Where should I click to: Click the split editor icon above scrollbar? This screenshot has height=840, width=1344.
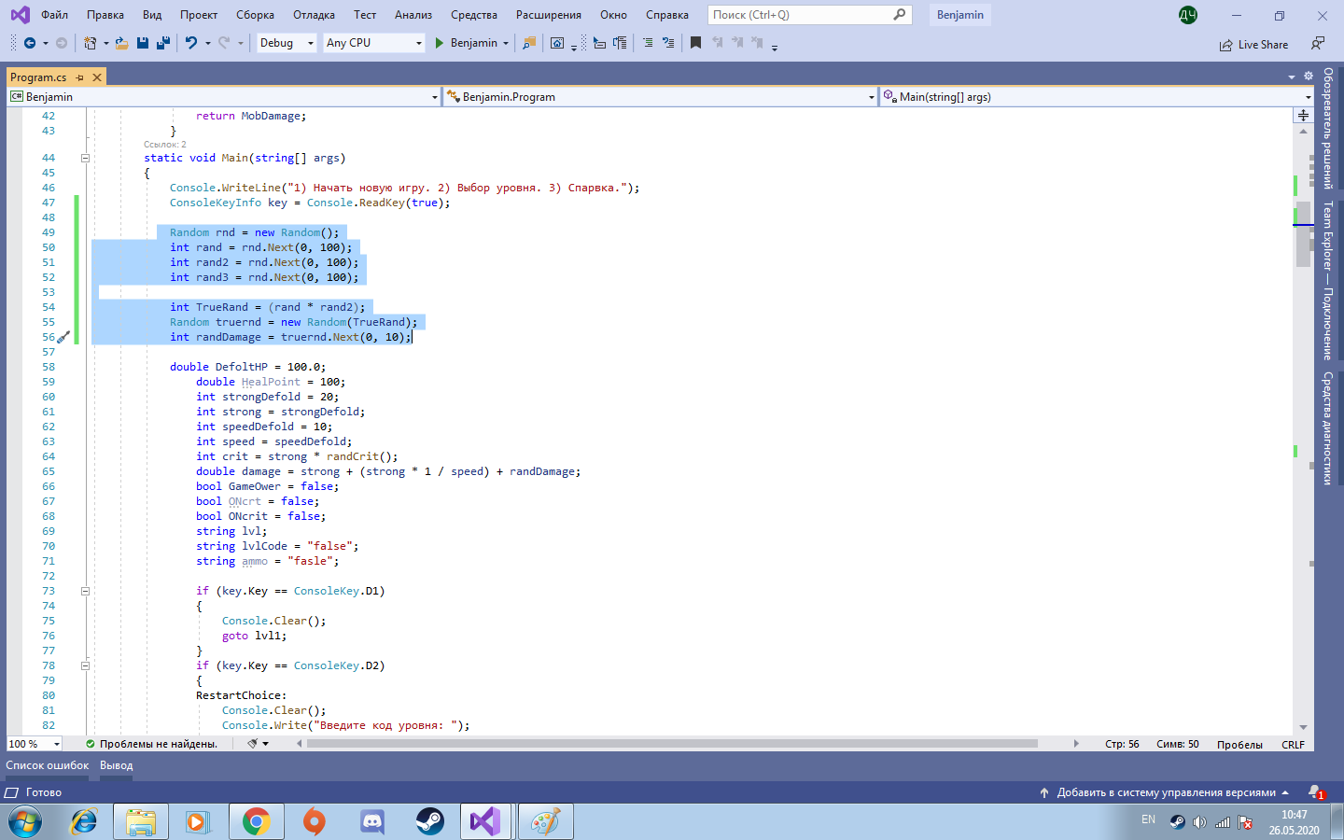tap(1303, 116)
